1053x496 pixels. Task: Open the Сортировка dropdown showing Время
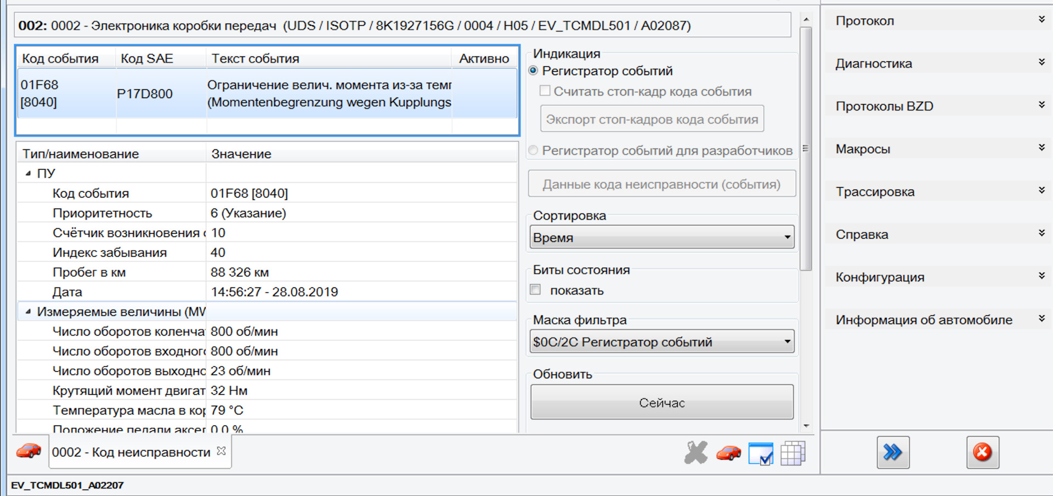pyautogui.click(x=662, y=237)
